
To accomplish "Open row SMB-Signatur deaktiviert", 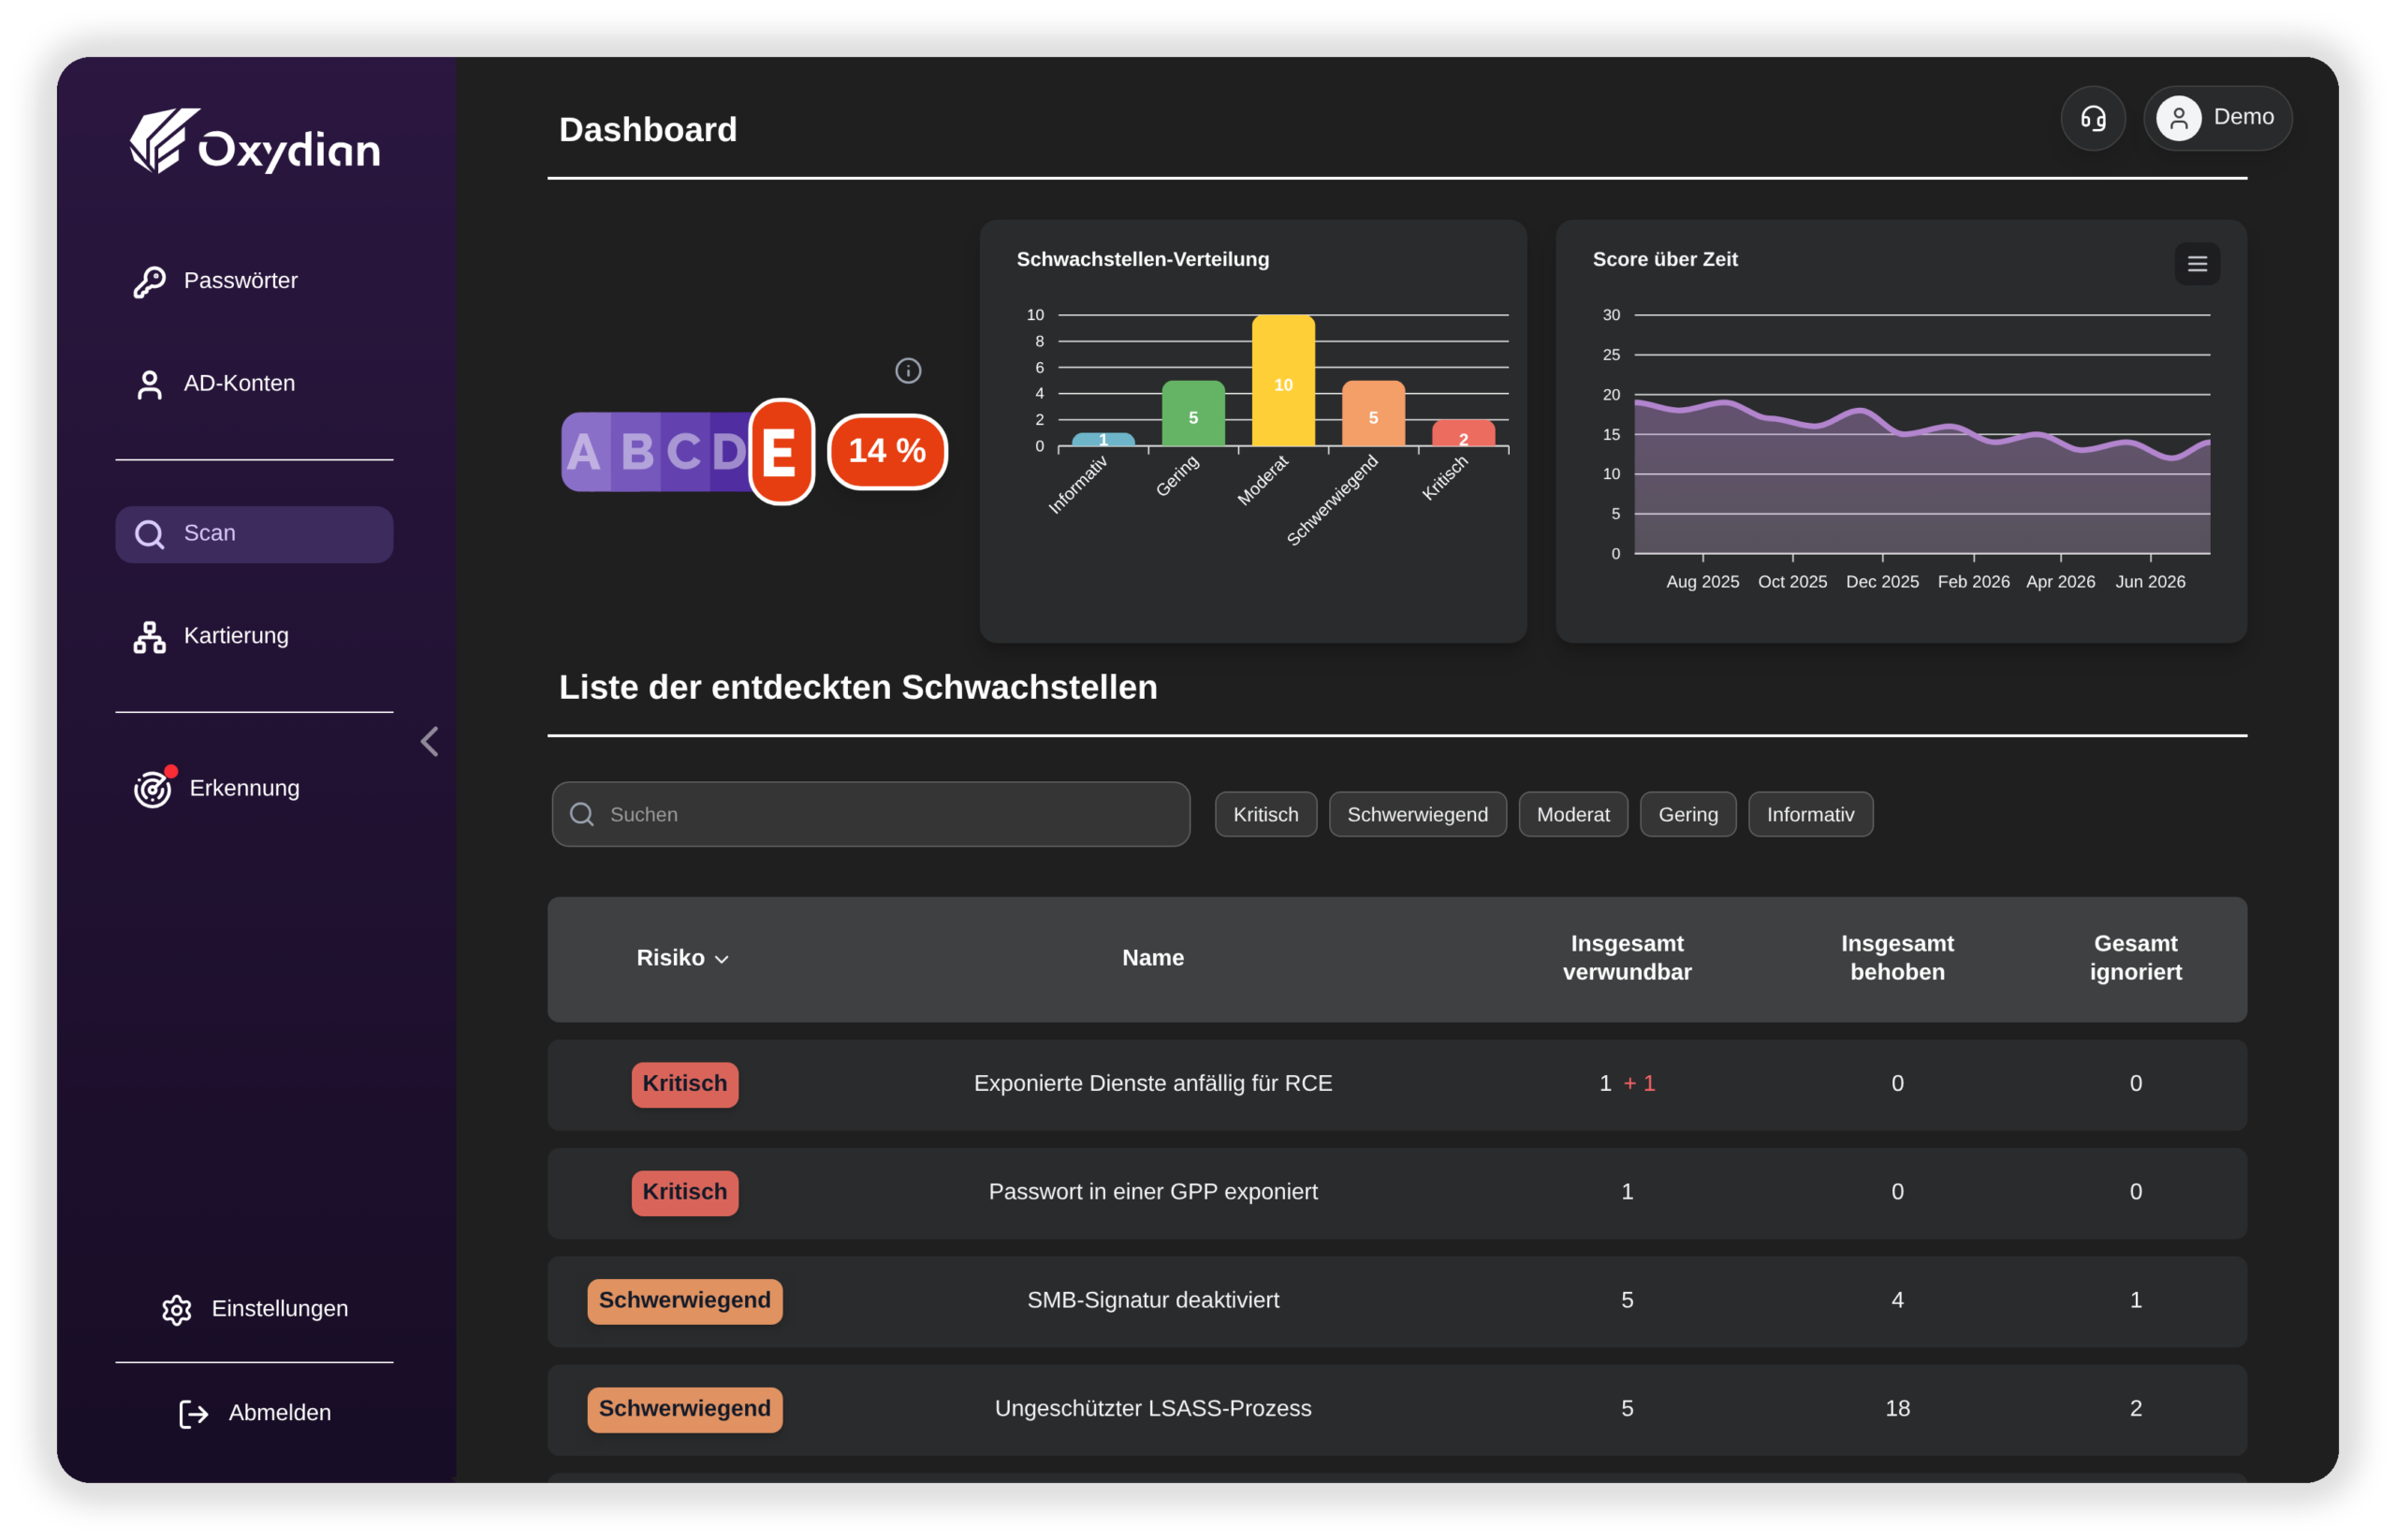I will [x=1396, y=1301].
